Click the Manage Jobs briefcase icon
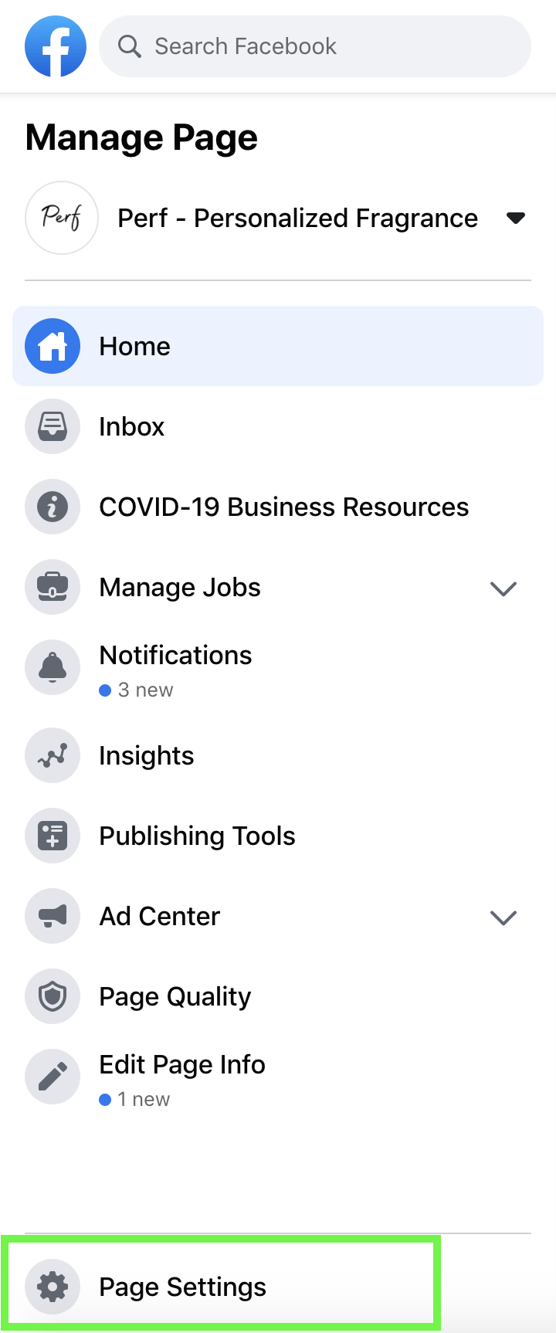 [53, 587]
